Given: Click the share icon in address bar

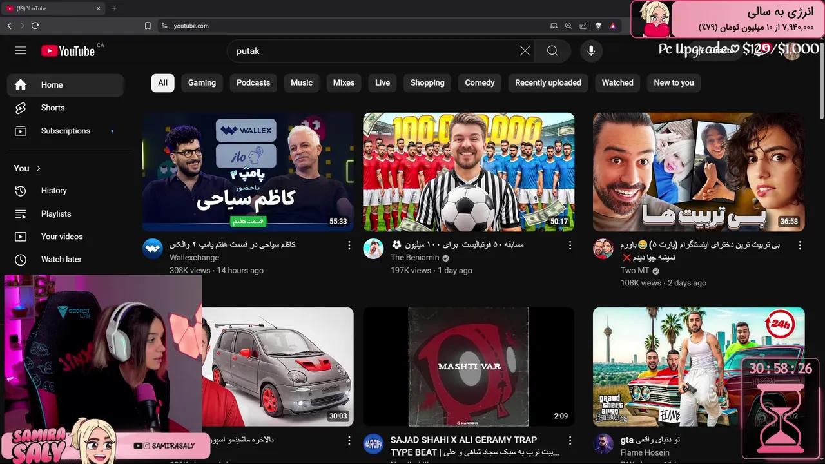Looking at the screenshot, I should [583, 26].
